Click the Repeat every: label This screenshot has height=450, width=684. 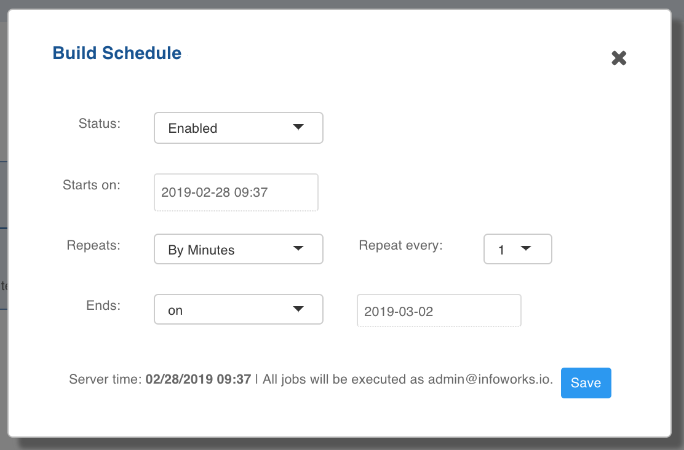[x=400, y=245]
